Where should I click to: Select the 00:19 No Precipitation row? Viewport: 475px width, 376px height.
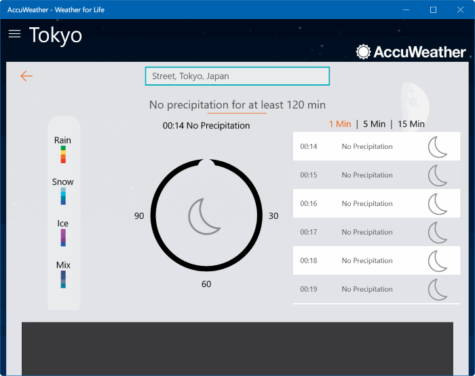click(377, 289)
